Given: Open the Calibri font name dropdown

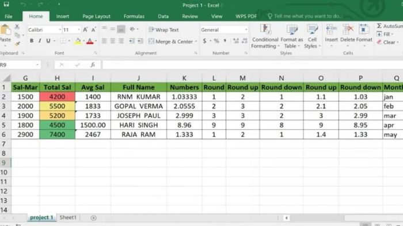Looking at the screenshot, I should tap(60, 30).
